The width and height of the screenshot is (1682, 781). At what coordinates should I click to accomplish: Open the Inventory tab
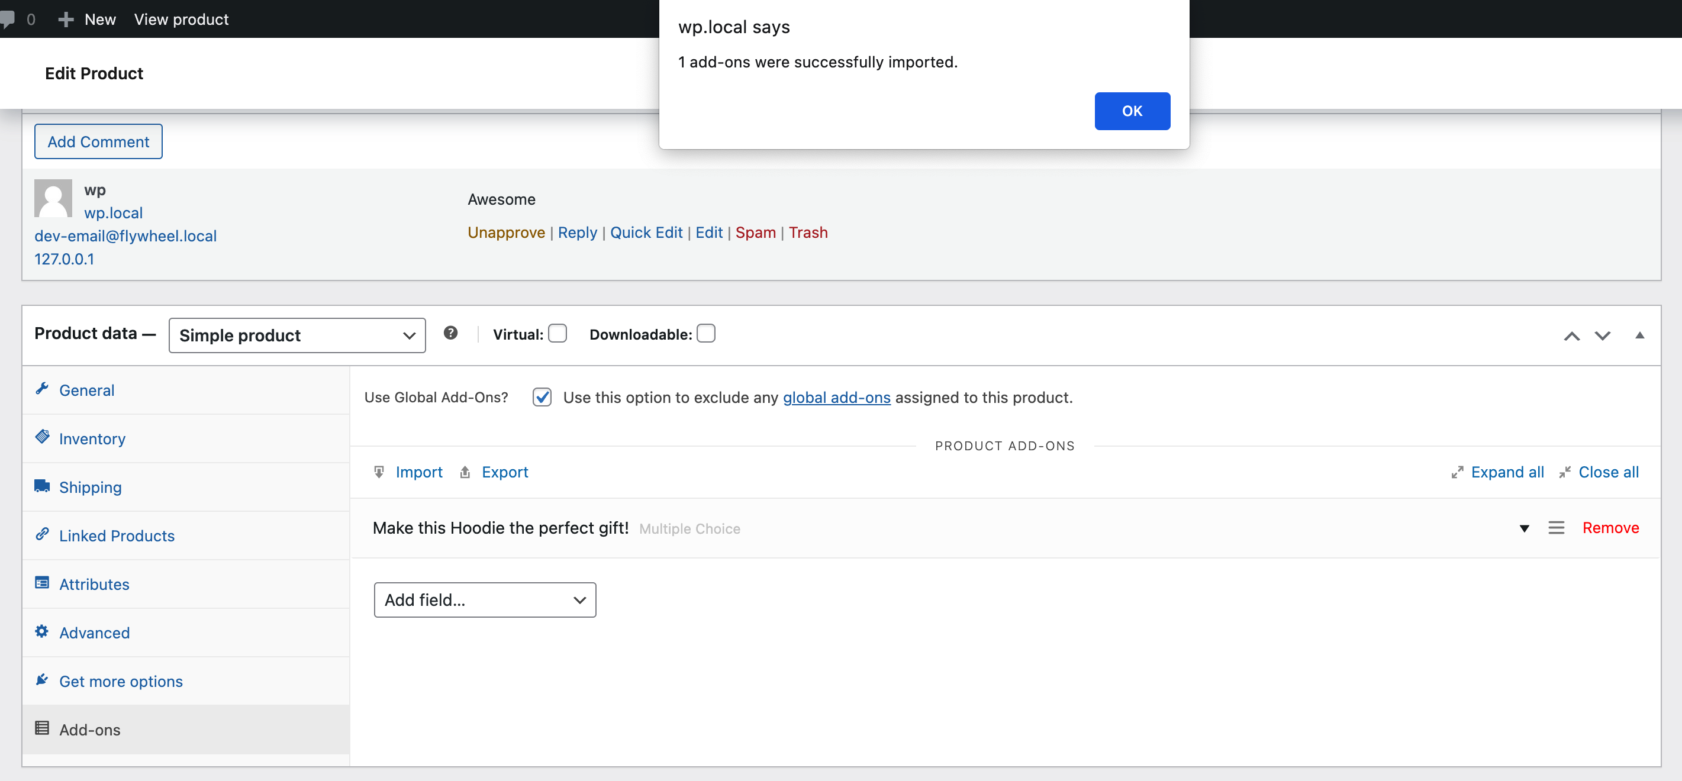186,439
